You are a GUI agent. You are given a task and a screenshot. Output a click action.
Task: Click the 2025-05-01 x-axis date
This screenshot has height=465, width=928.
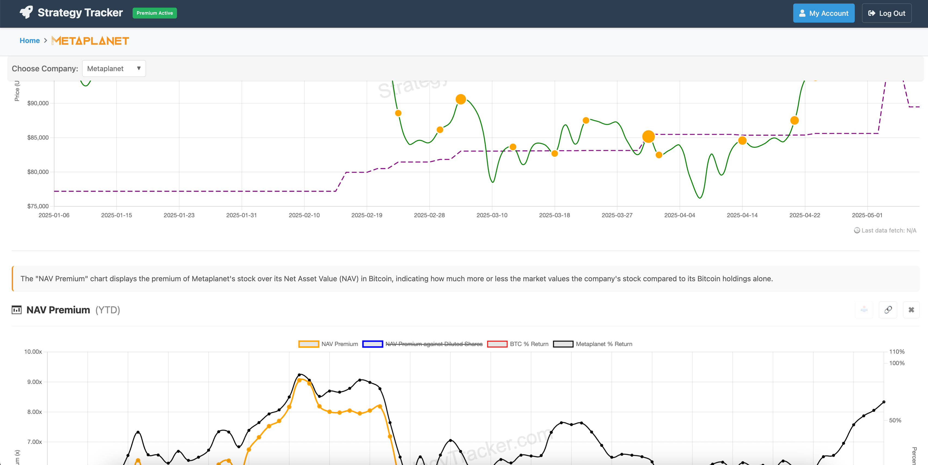click(867, 215)
